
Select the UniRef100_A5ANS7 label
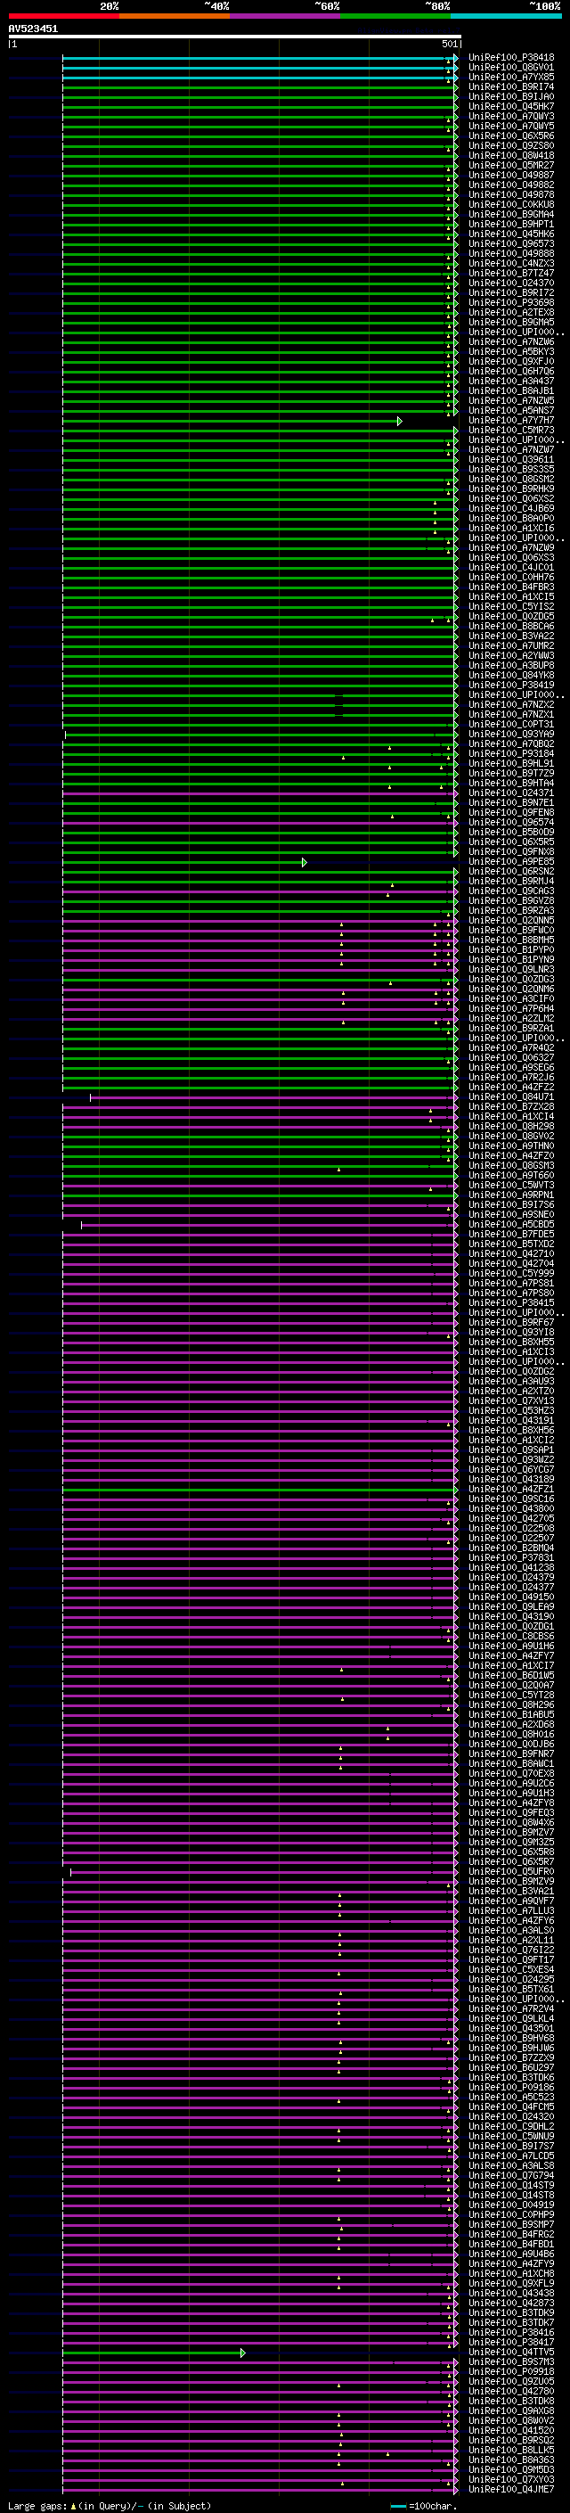pyautogui.click(x=511, y=411)
